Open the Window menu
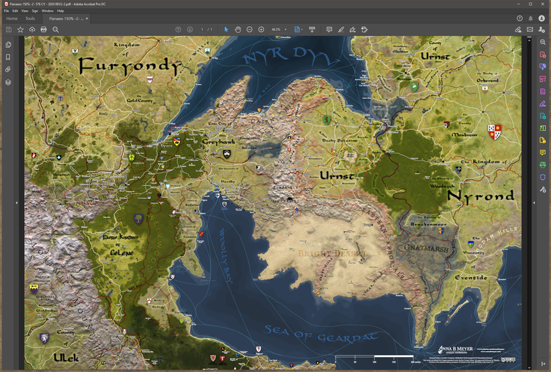 (x=48, y=11)
